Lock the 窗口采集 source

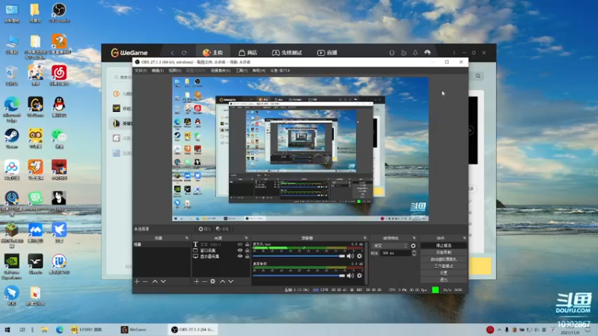pyautogui.click(x=247, y=250)
